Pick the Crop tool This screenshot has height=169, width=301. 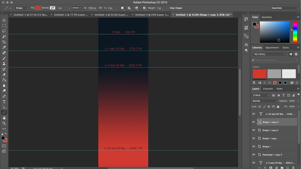[4, 42]
